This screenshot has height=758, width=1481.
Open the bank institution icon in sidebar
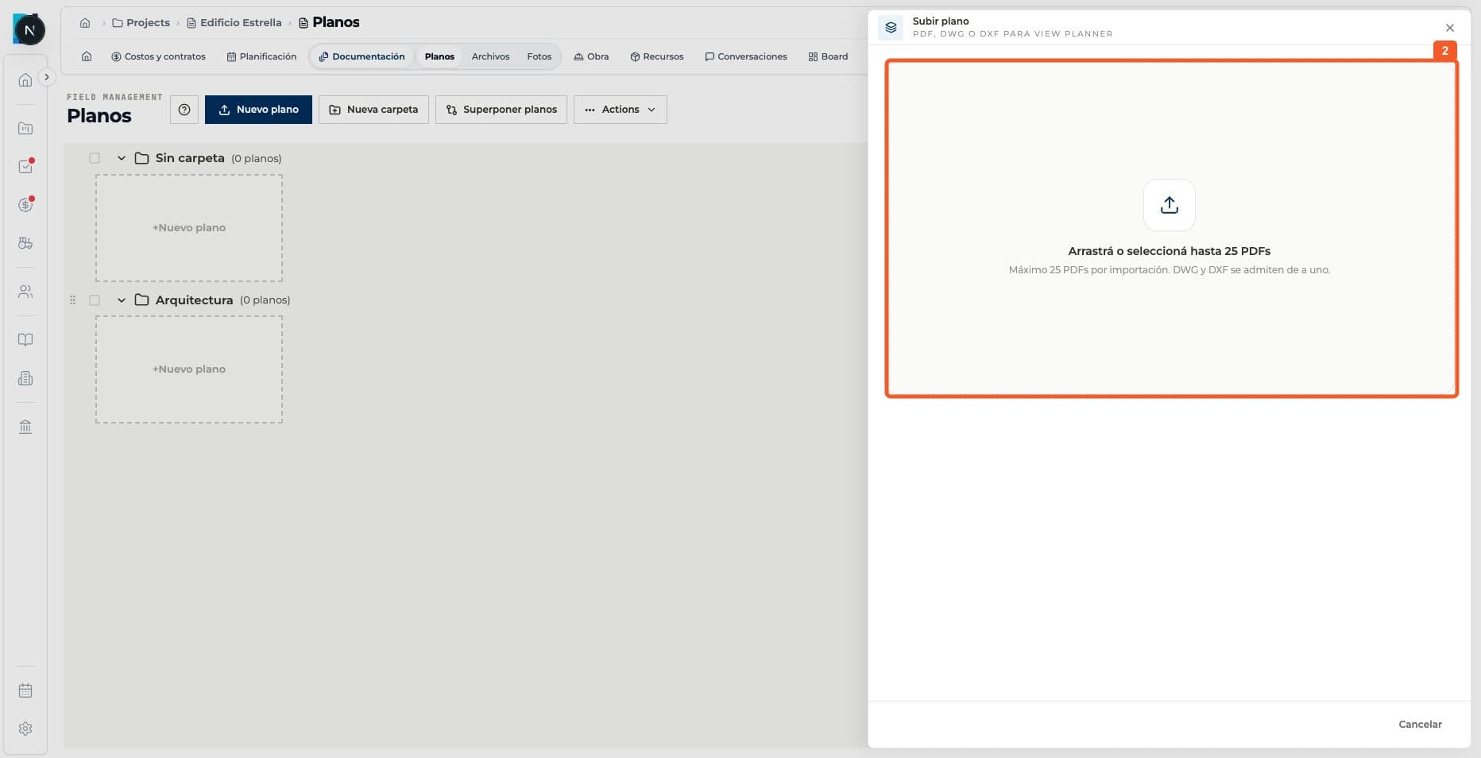(25, 427)
